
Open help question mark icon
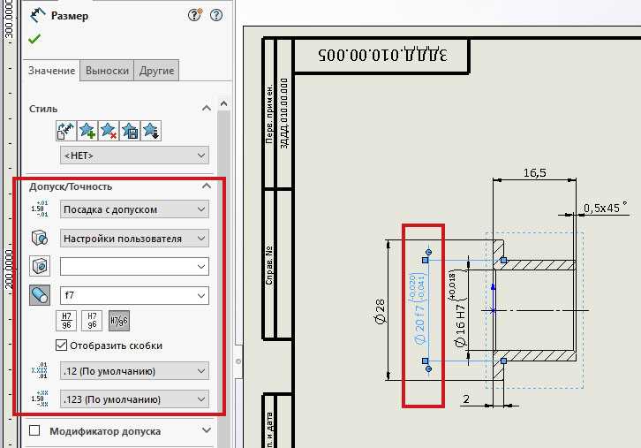216,16
